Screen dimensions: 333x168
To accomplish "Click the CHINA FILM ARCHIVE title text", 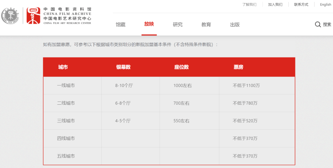I will pyautogui.click(x=67, y=14).
